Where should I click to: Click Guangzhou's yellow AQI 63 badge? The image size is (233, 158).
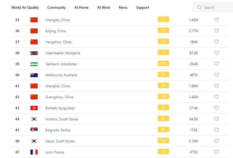pyautogui.click(x=163, y=97)
